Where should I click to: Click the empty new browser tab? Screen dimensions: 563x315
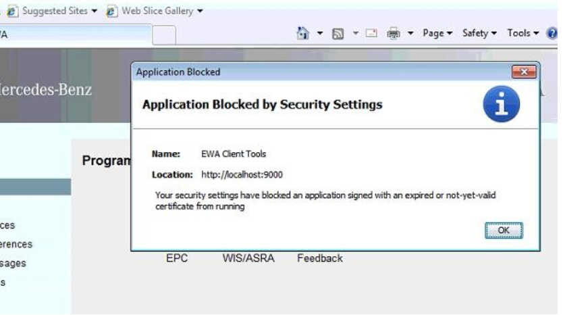click(164, 35)
